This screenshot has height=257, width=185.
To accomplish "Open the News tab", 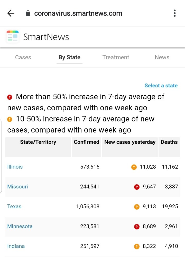I will click(x=162, y=57).
